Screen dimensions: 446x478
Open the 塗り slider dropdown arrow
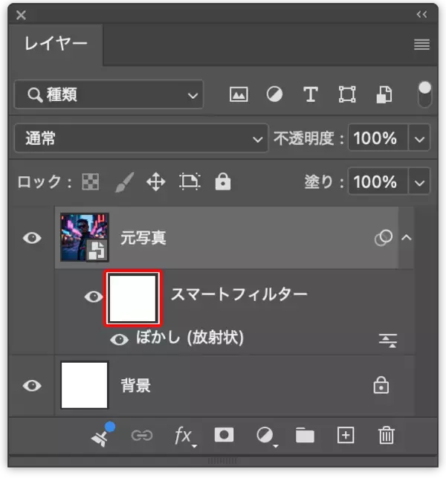coord(419,182)
